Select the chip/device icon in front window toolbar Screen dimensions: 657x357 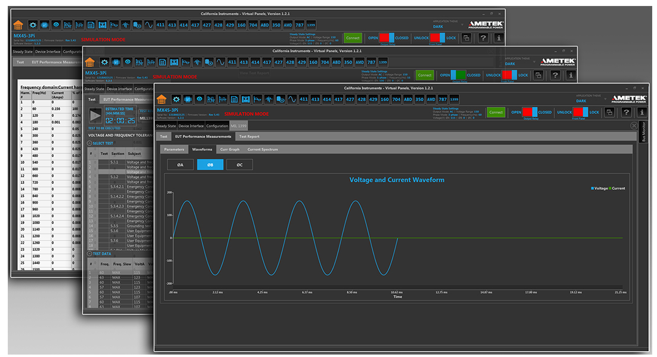click(188, 99)
